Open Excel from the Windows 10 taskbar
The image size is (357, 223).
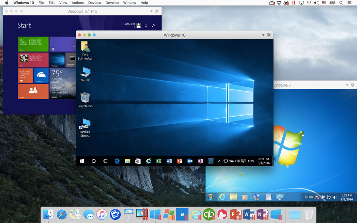coord(159,161)
